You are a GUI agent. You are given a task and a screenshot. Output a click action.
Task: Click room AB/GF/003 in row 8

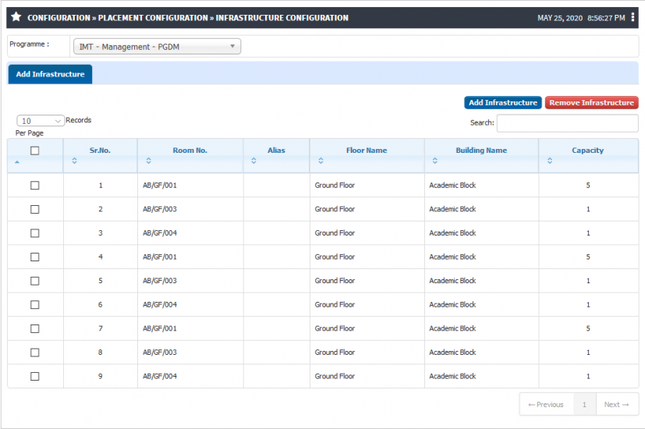point(160,353)
